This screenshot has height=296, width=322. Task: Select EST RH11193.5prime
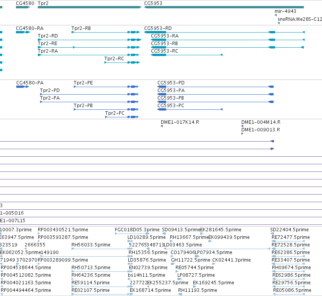(198, 291)
